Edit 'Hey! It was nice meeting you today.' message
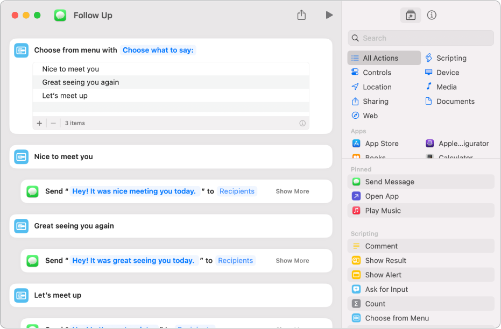This screenshot has width=501, height=329. pos(134,191)
